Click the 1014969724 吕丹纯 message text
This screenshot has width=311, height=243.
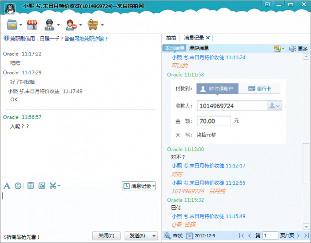(x=198, y=191)
